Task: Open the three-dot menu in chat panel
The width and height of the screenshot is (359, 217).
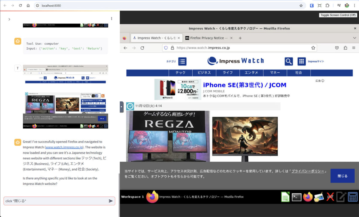Action: click(112, 19)
